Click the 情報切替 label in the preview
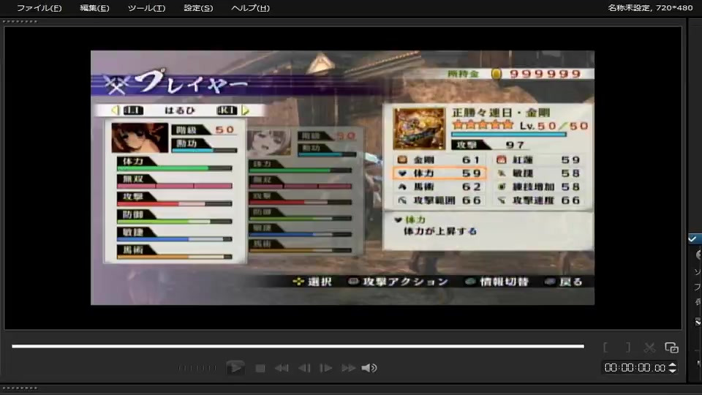Image resolution: width=702 pixels, height=395 pixels. click(x=504, y=282)
